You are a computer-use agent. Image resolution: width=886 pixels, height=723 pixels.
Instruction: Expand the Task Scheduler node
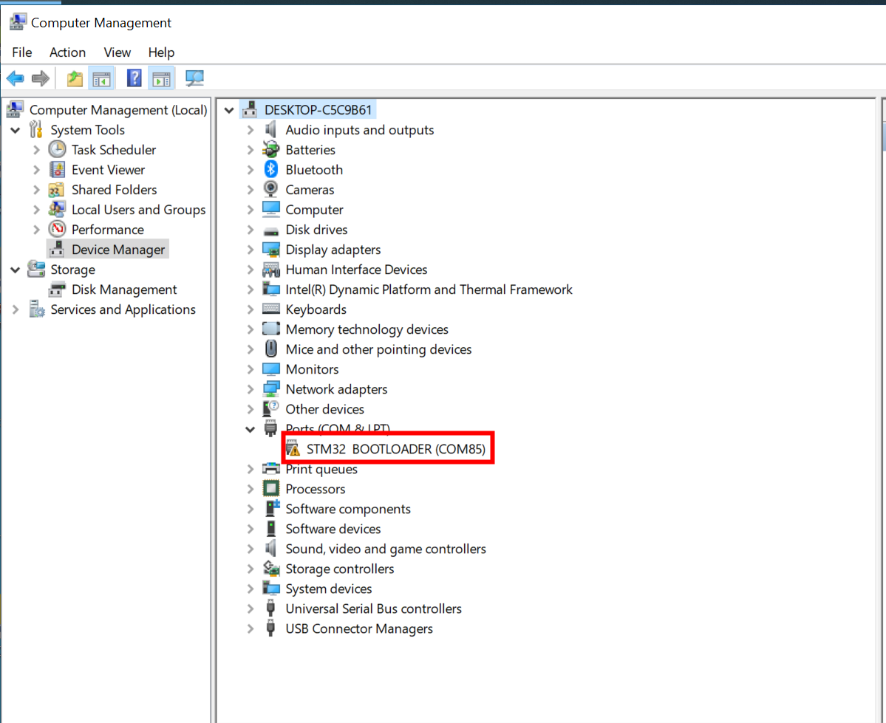coord(37,150)
